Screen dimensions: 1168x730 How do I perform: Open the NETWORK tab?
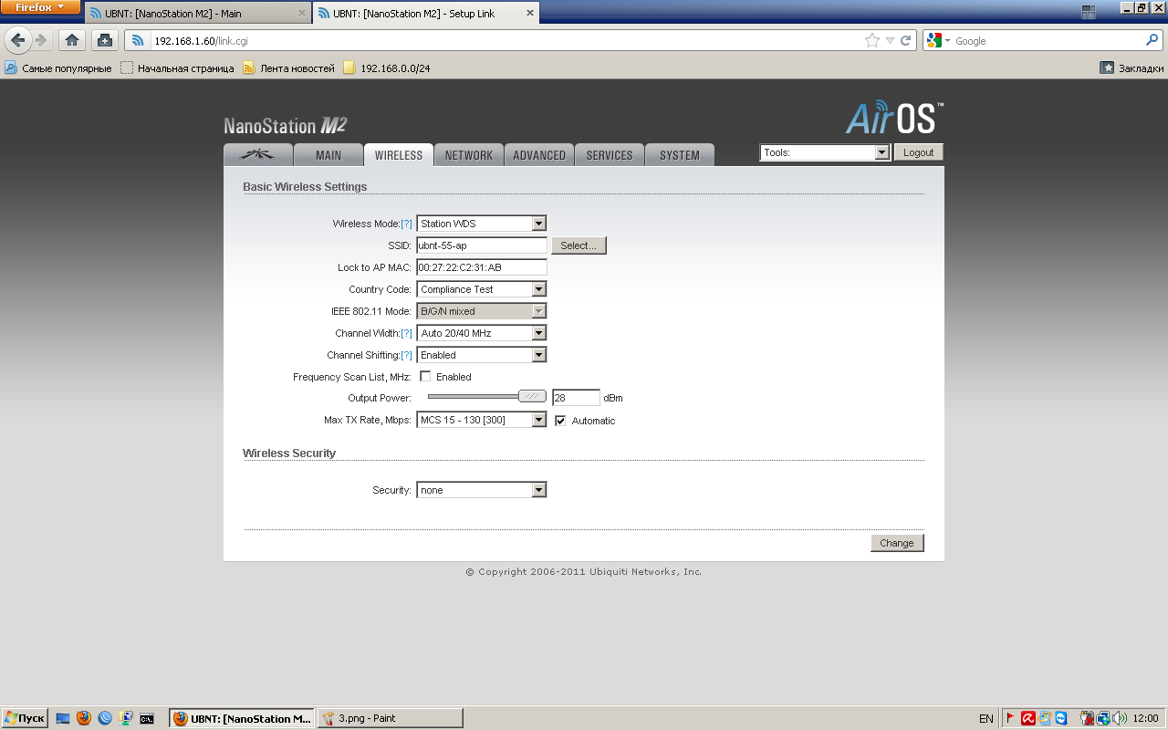point(469,155)
